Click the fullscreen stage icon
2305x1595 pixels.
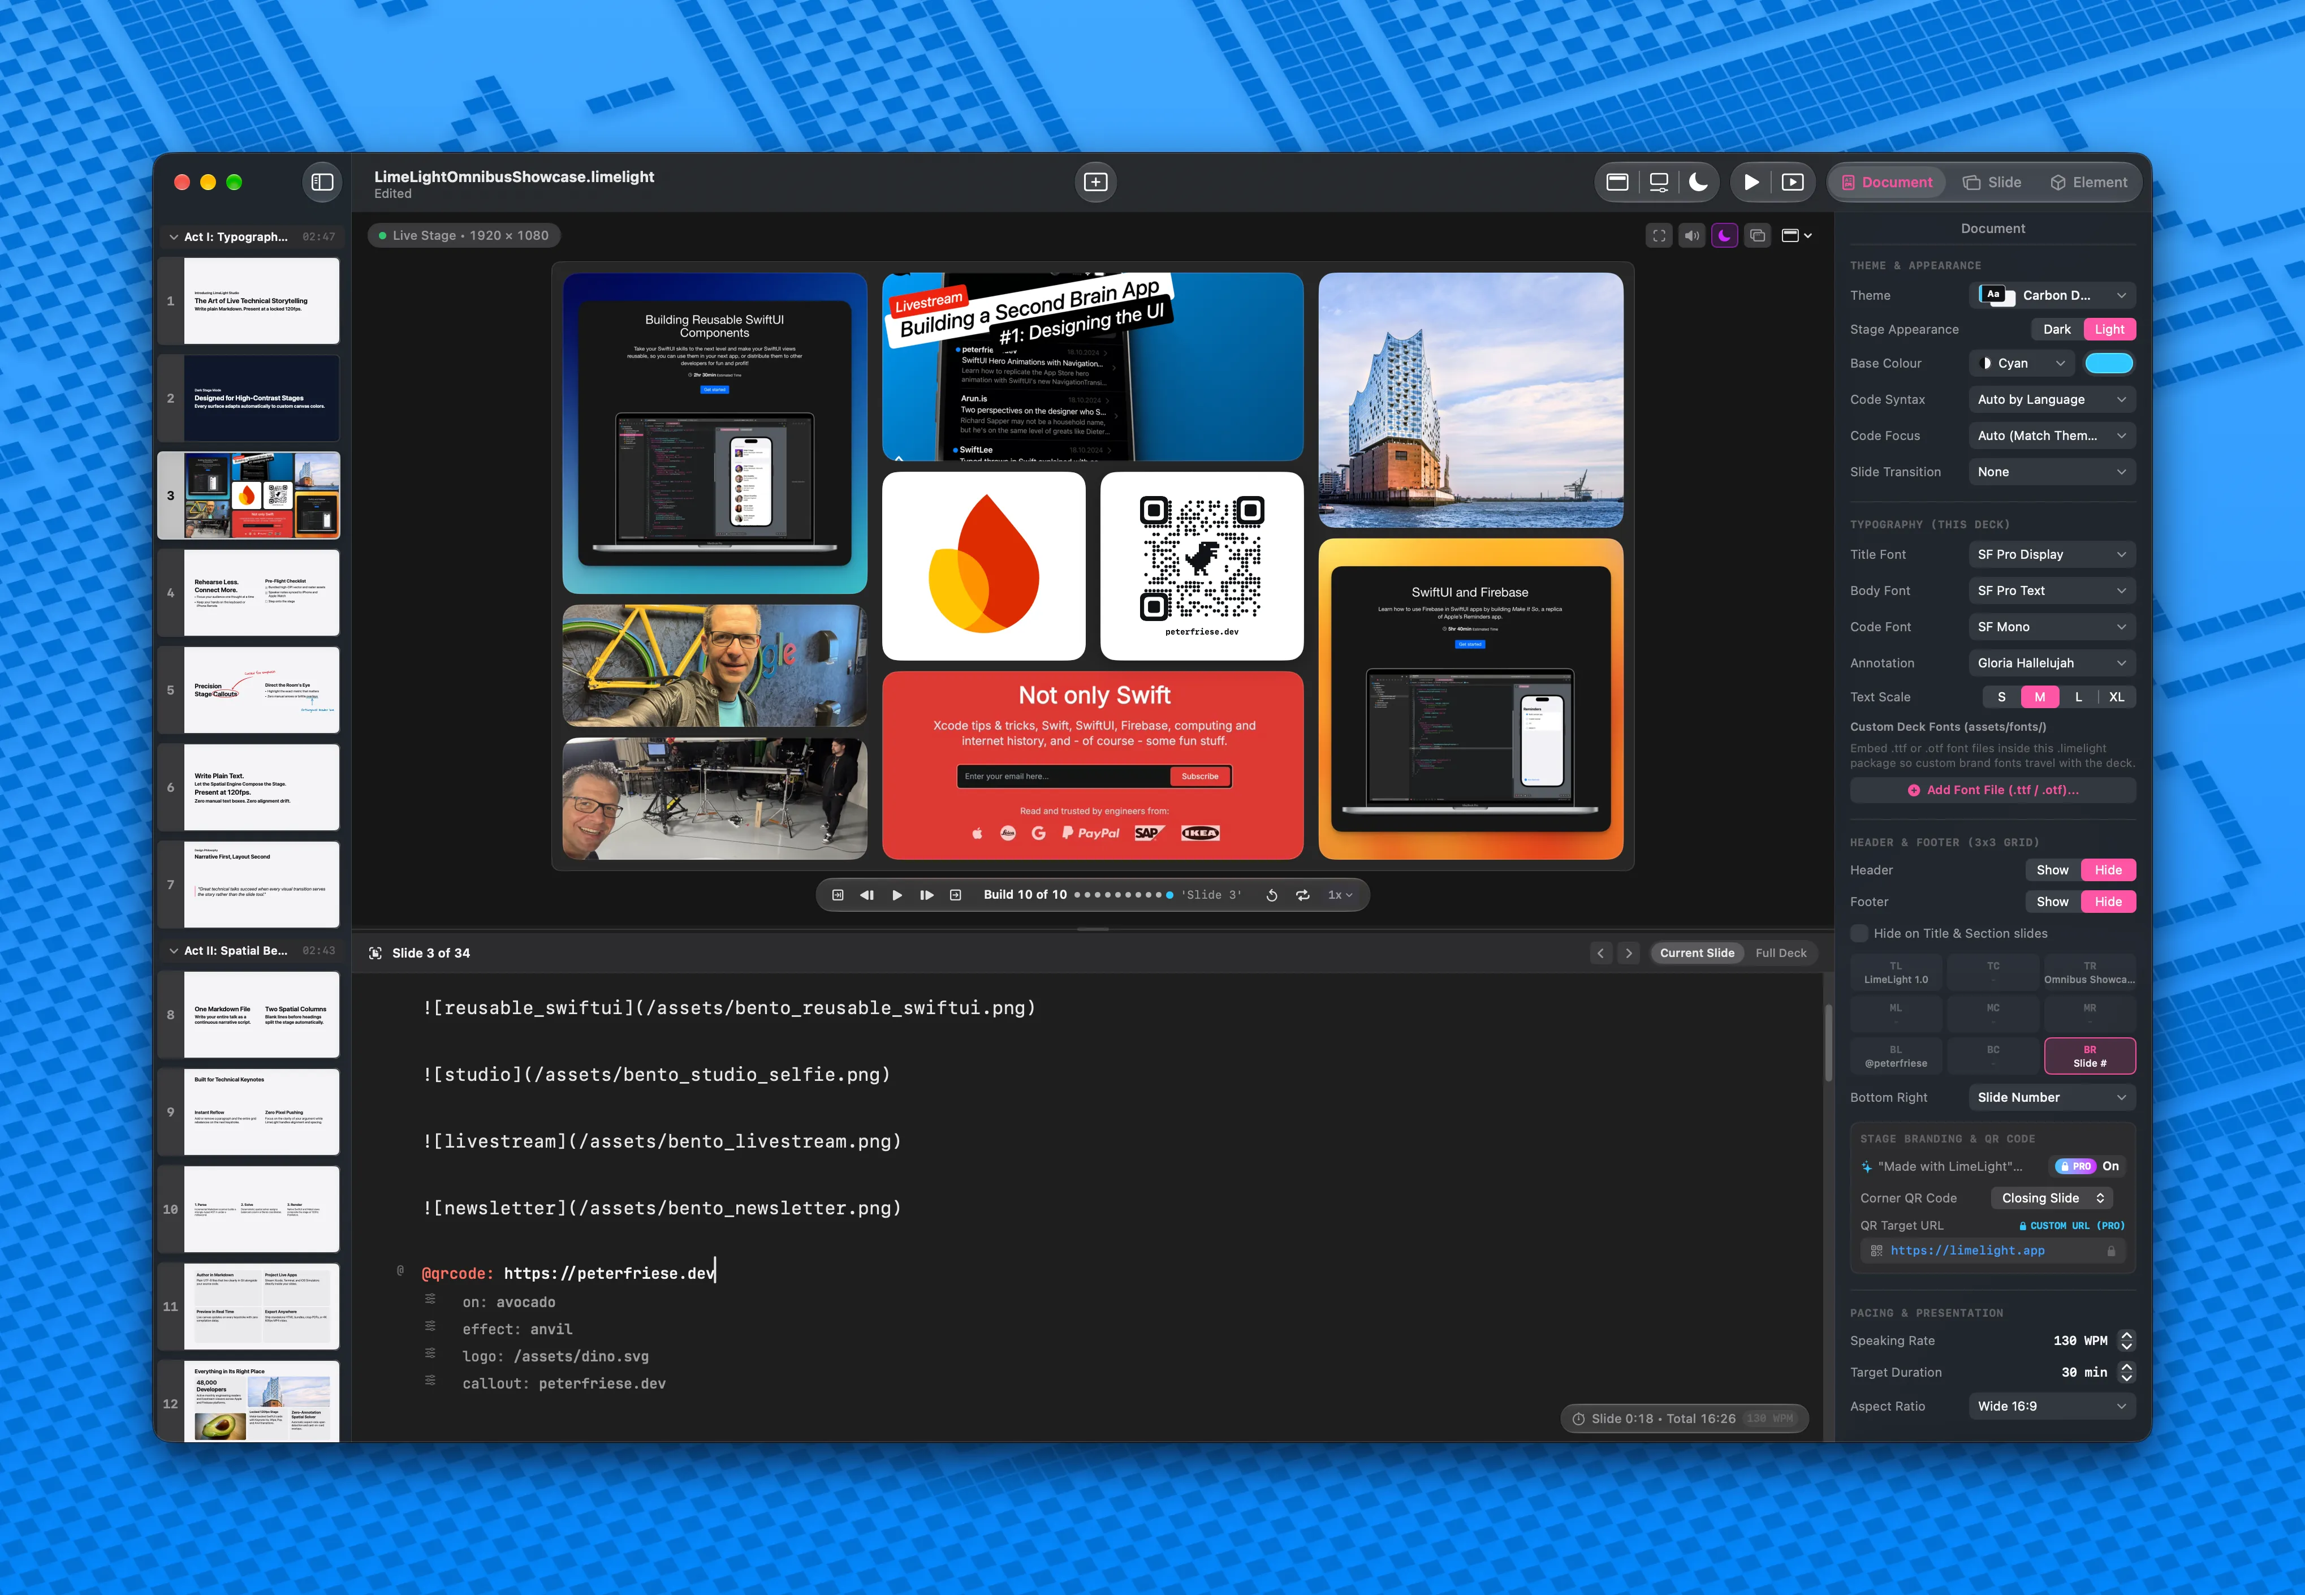pyautogui.click(x=1660, y=236)
